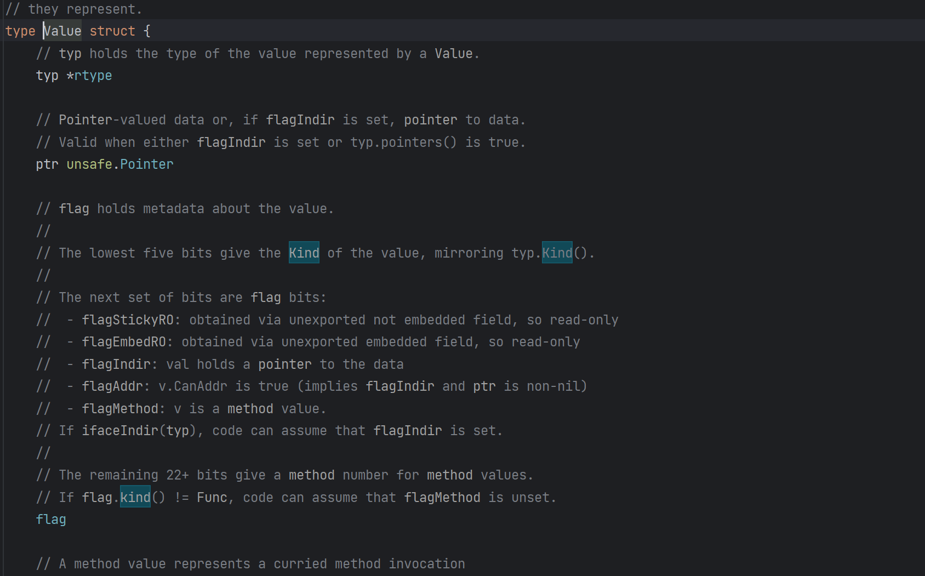925x576 pixels.
Task: Click flagMethod at start of bullet line
Action: pos(120,409)
